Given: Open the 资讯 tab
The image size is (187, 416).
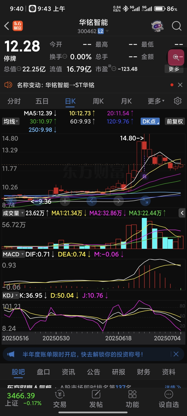Looking at the screenshot, I should [69, 372].
